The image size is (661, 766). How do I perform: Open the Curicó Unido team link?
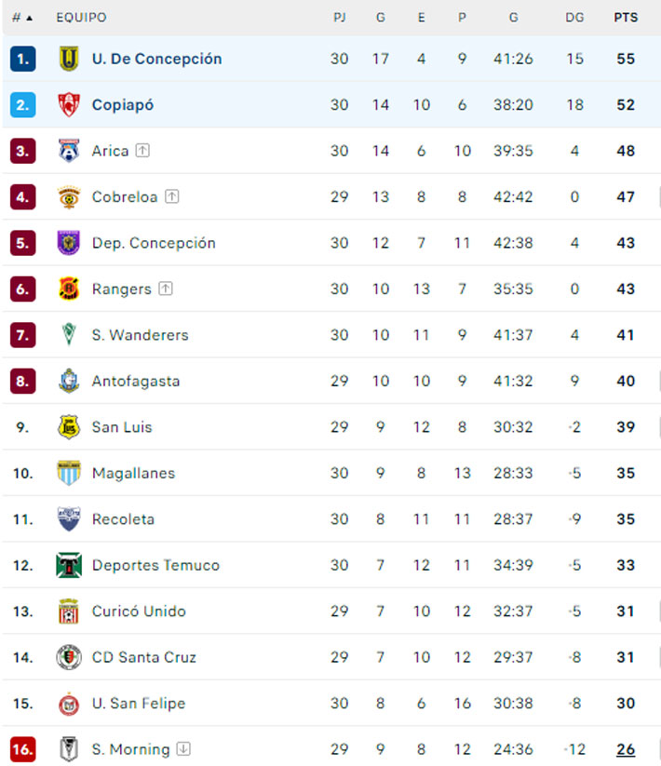point(139,611)
